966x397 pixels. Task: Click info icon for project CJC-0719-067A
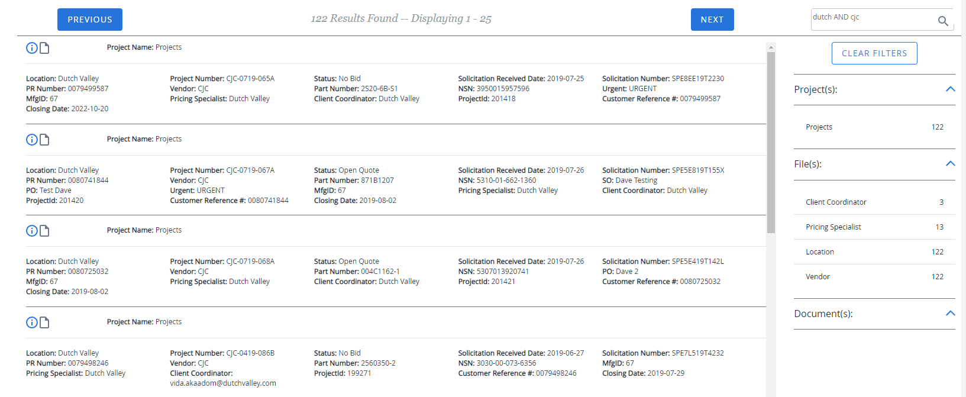pos(32,140)
